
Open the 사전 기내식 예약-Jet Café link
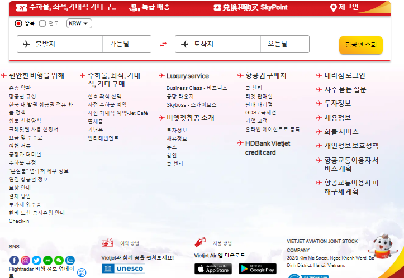pyautogui.click(x=118, y=113)
